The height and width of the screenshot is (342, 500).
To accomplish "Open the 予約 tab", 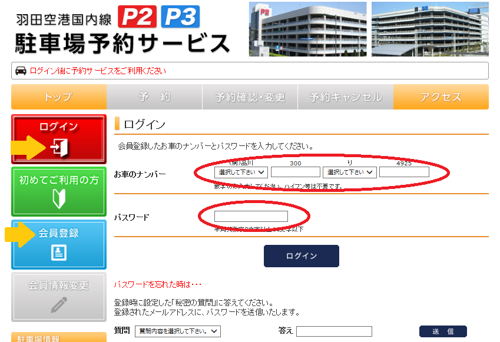I will [154, 97].
